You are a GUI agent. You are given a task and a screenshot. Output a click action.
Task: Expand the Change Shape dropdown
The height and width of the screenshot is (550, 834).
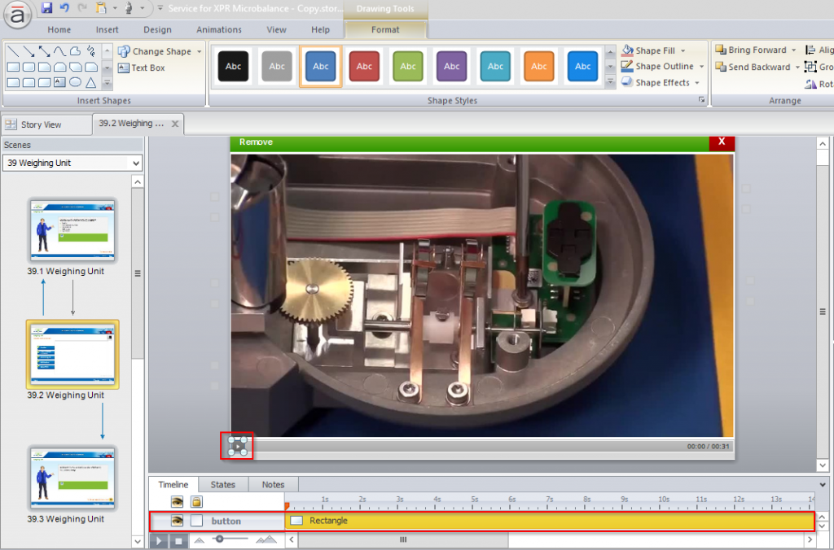(x=199, y=51)
